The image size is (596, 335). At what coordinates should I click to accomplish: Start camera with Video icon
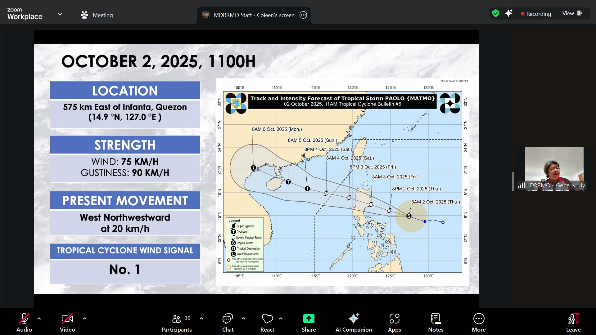[67, 319]
